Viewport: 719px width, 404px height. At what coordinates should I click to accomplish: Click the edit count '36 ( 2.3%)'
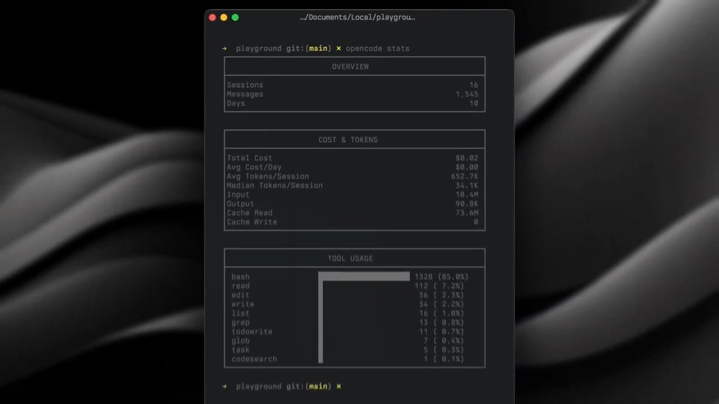point(442,295)
